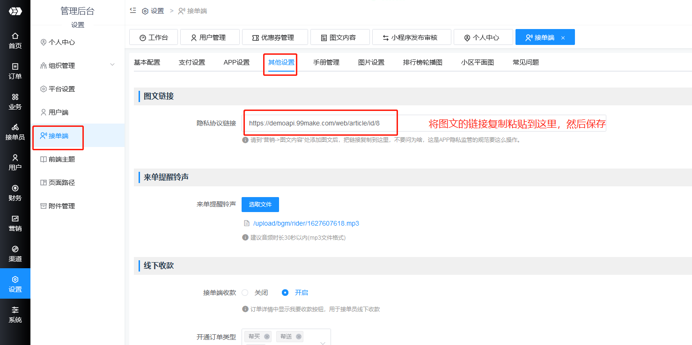Screen dimensions: 692x345
Task: Expand 组织管理 submenu chevron
Action: (112, 65)
